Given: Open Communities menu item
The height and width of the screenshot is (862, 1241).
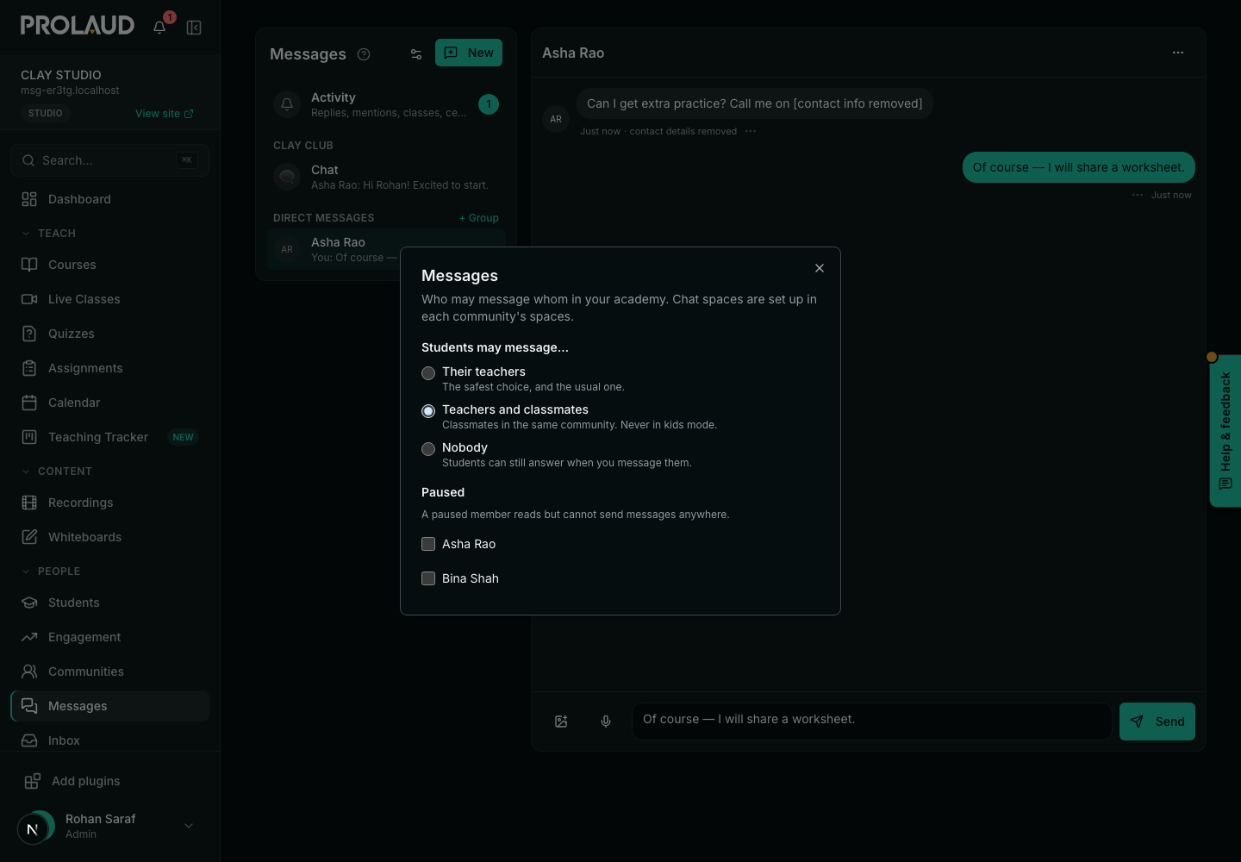Looking at the screenshot, I should pos(110,671).
